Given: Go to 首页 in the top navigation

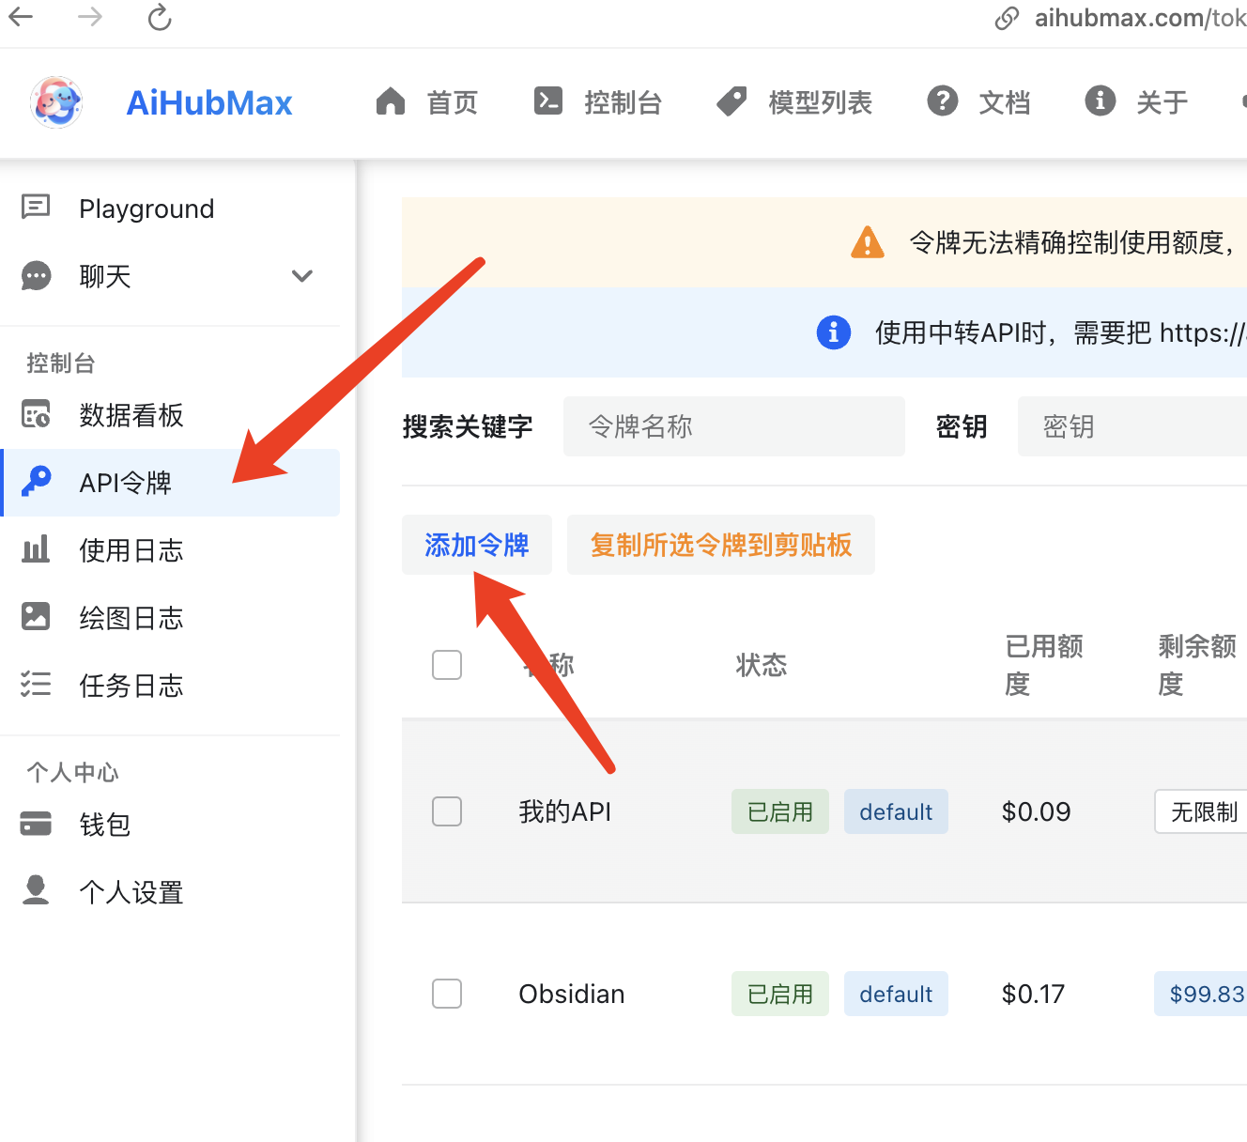Looking at the screenshot, I should point(427,102).
